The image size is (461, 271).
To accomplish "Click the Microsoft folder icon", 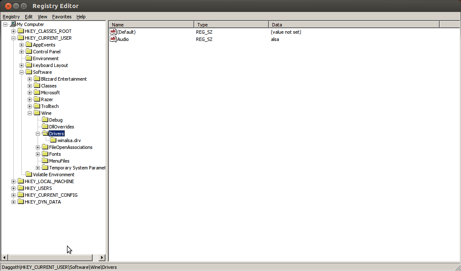I will click(37, 92).
